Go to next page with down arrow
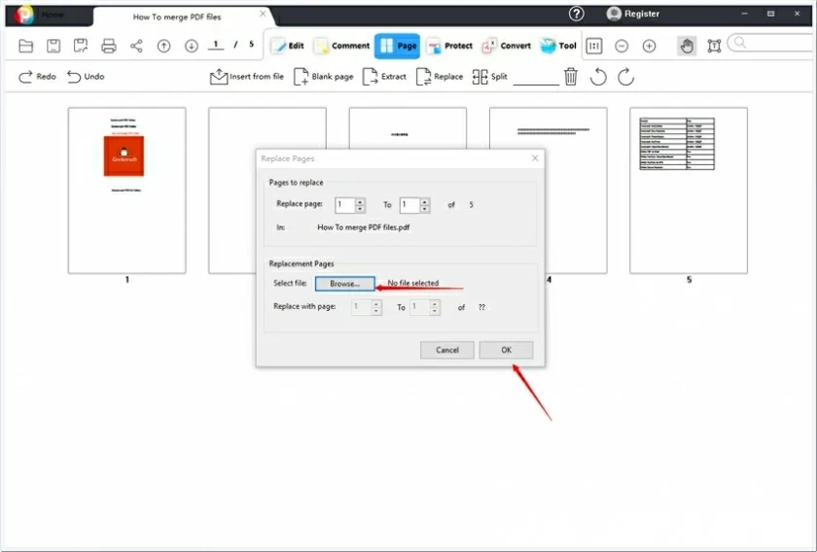The height and width of the screenshot is (552, 817). pyautogui.click(x=192, y=46)
